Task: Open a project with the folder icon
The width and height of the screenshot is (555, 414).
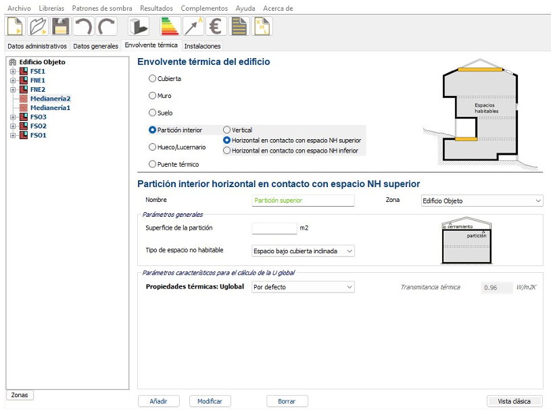Action: pyautogui.click(x=38, y=26)
